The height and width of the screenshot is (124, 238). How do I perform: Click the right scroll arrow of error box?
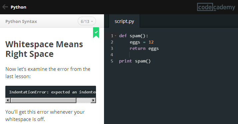[x=93, y=100]
